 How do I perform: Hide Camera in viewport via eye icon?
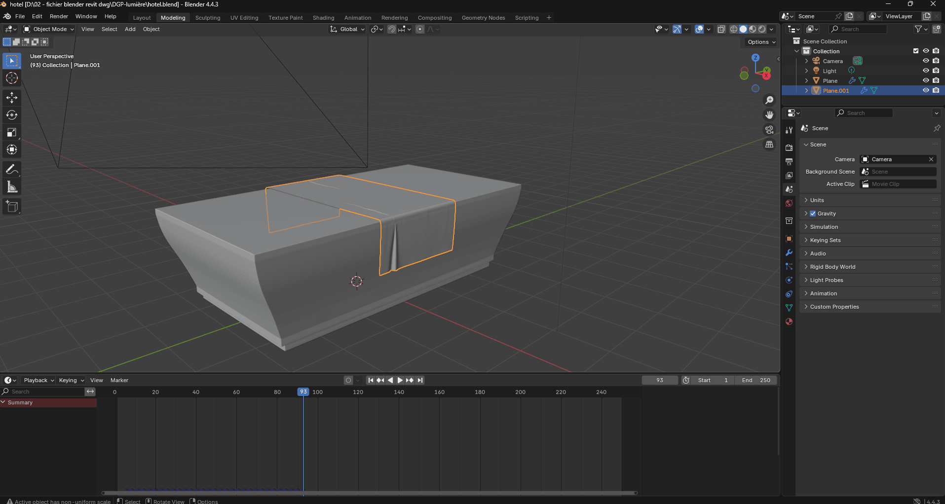tap(926, 61)
